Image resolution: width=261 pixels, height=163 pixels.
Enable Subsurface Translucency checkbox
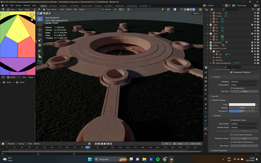pyautogui.click(x=231, y=142)
